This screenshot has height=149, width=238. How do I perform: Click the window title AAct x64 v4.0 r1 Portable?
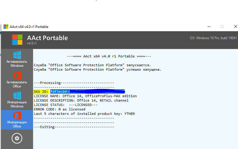coord(29,27)
